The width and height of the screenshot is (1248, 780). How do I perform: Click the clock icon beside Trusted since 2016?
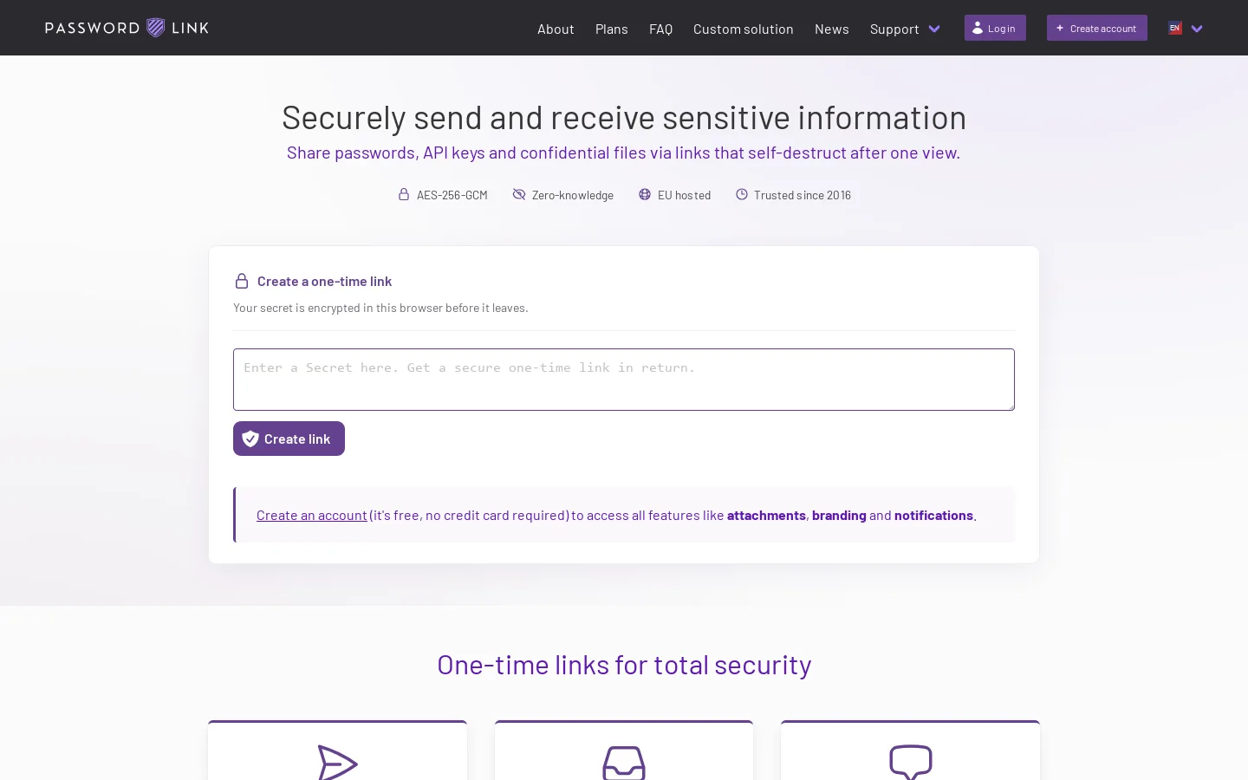coord(742,194)
